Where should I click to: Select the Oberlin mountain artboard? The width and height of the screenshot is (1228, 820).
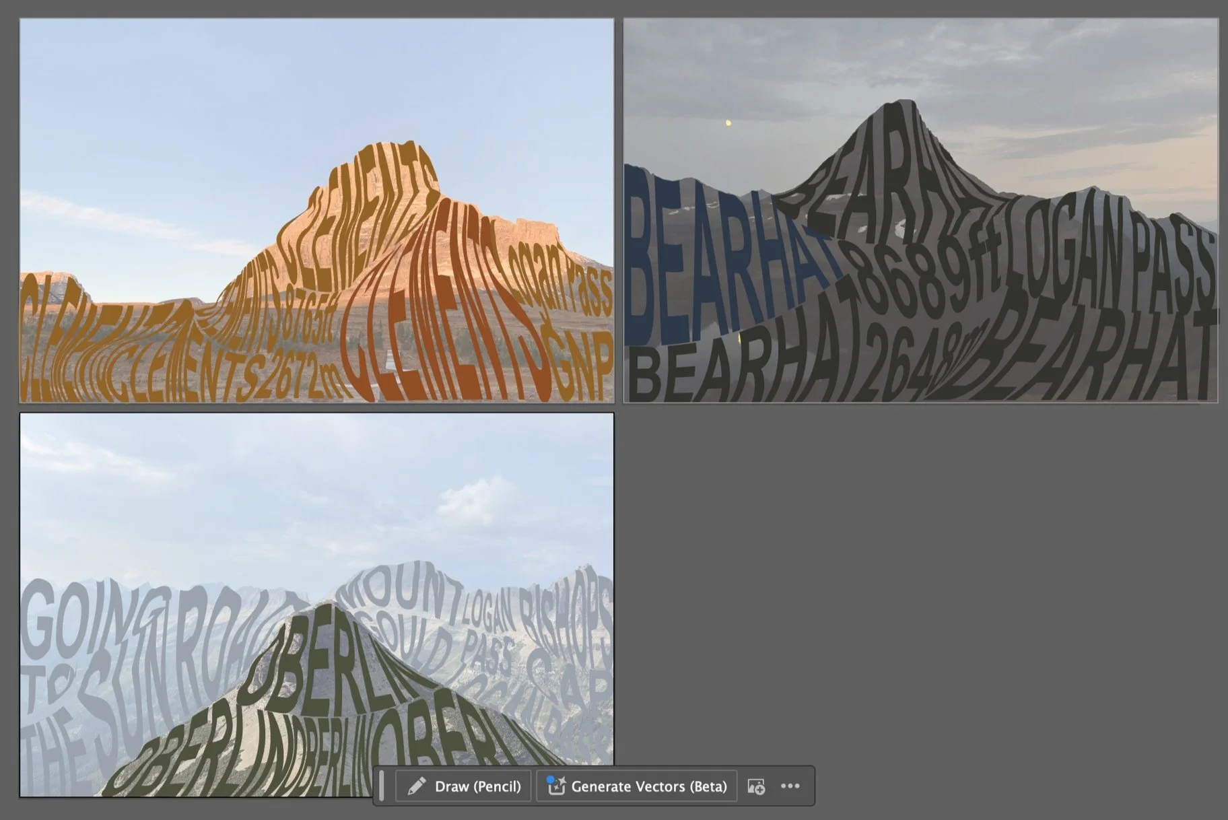pos(316,605)
